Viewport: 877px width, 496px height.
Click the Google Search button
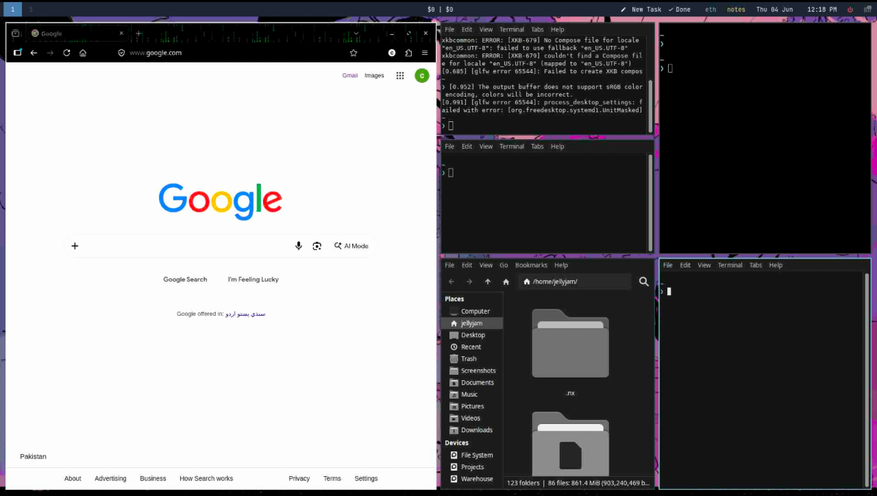[185, 279]
